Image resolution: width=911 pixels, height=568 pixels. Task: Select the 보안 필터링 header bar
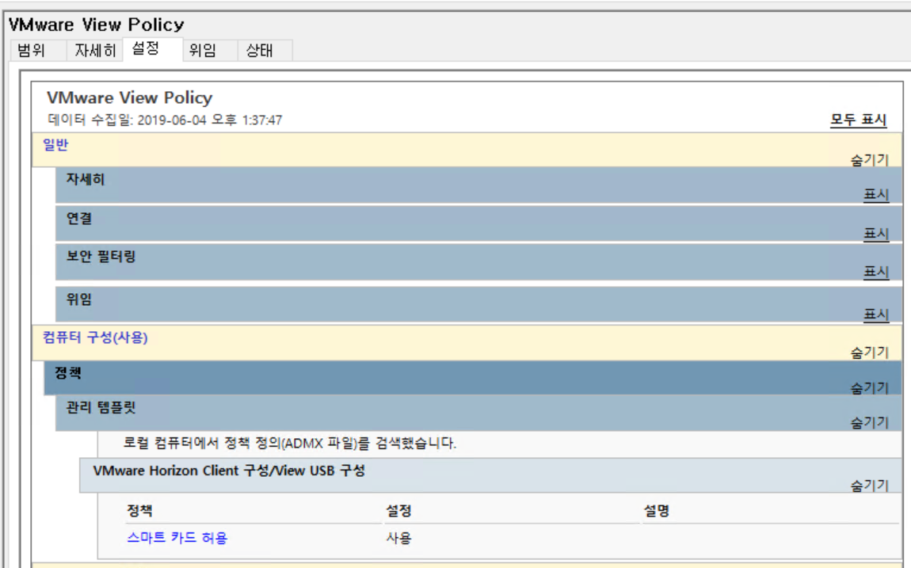pos(478,262)
